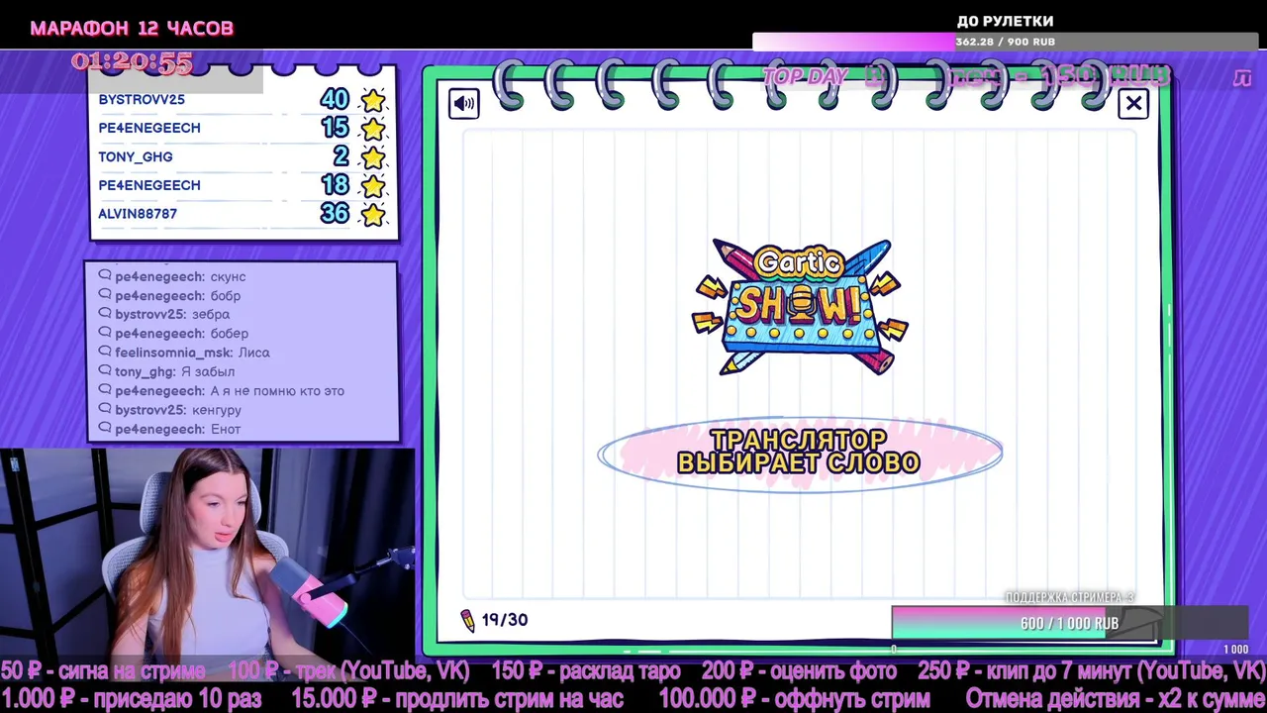Select player ALVIN88787 in the leaderboard
Screen dimensions: 1267x713
tap(138, 214)
